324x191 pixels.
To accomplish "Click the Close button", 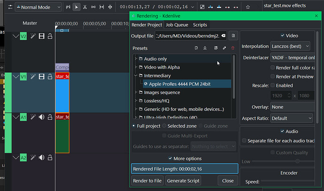I will click(228, 181).
